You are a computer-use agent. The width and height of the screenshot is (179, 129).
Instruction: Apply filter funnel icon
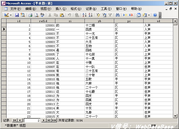pos(110,15)
